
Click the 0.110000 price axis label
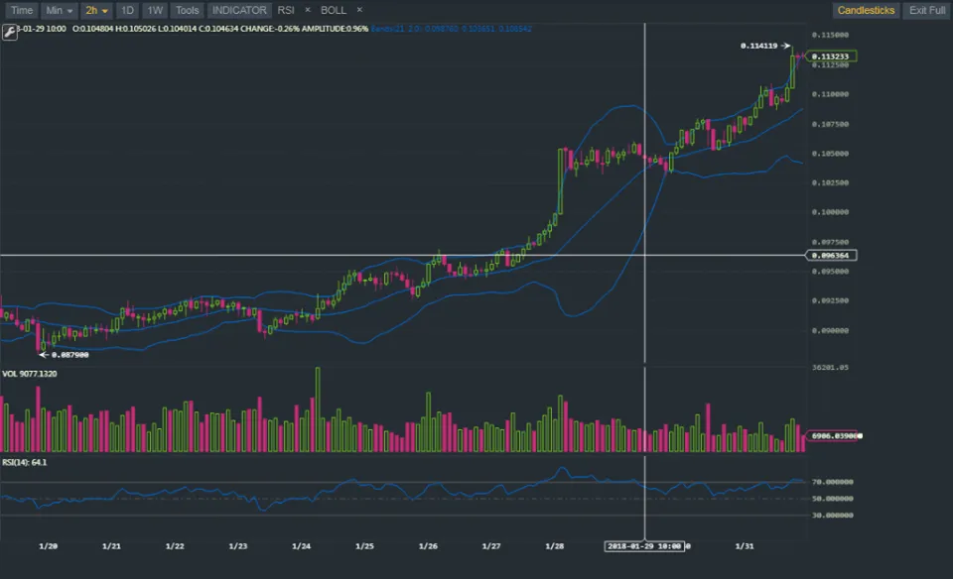830,94
